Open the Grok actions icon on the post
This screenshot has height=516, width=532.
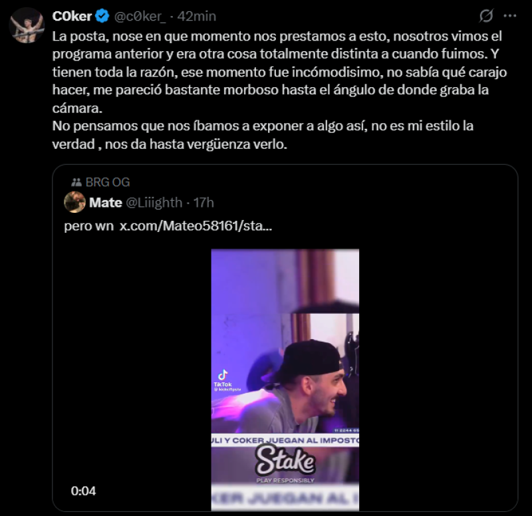pos(486,15)
